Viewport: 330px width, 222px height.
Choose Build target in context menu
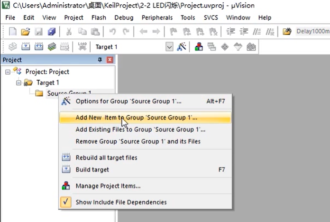pos(146,170)
